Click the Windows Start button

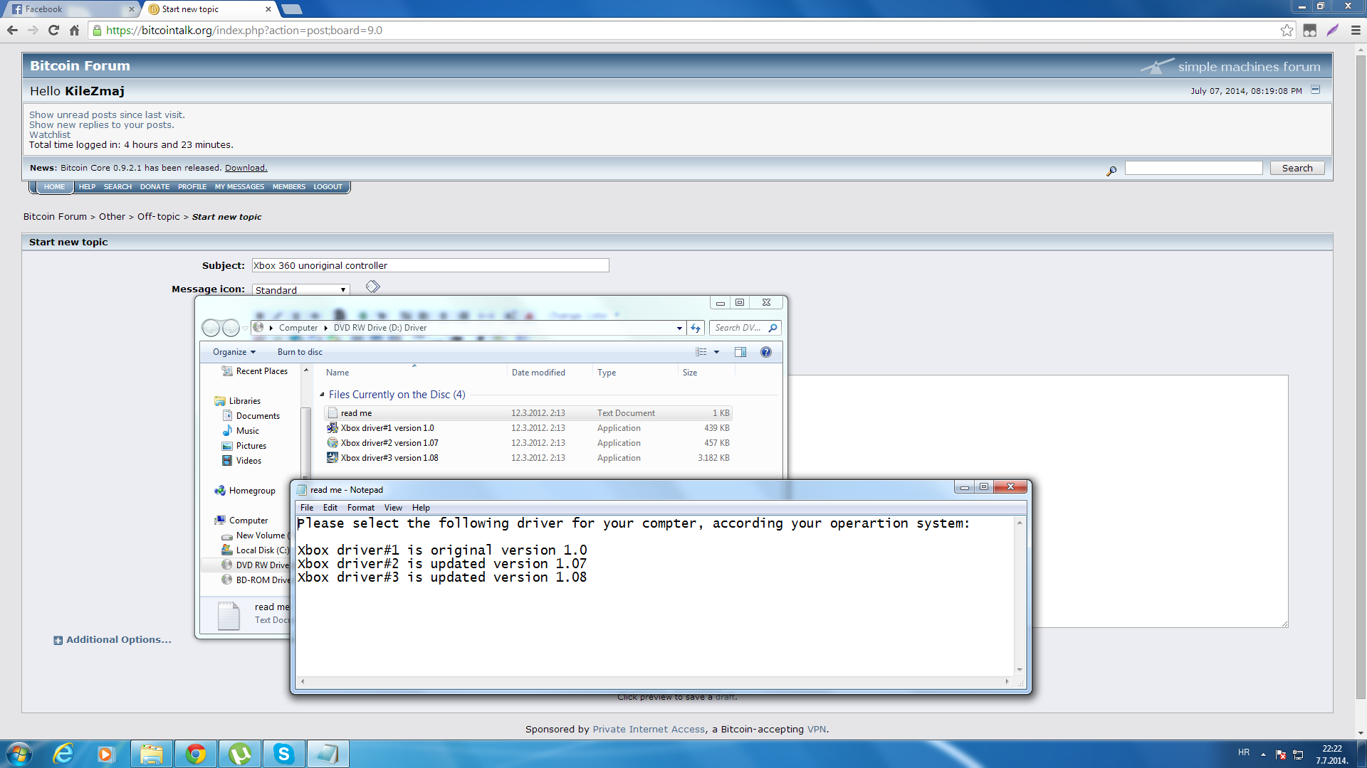(19, 754)
